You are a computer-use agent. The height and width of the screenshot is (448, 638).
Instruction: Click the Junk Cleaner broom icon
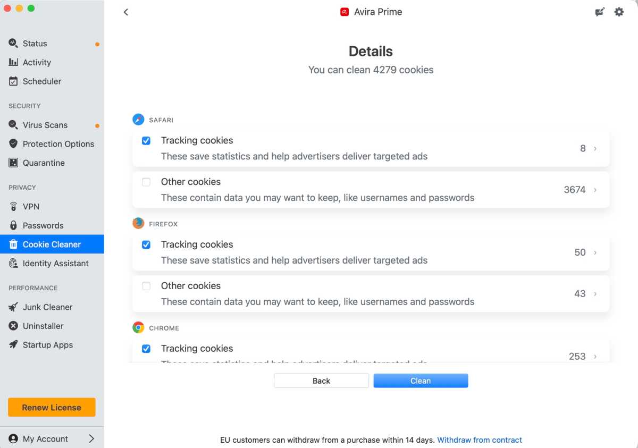coord(13,307)
